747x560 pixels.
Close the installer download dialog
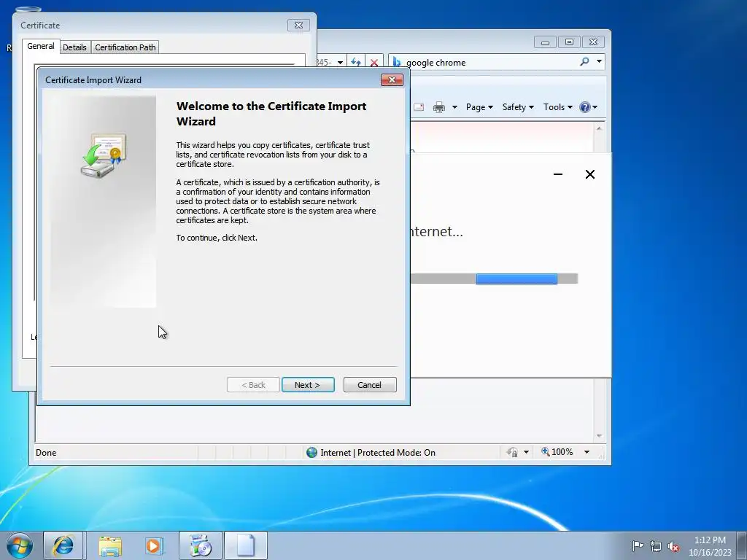(589, 174)
